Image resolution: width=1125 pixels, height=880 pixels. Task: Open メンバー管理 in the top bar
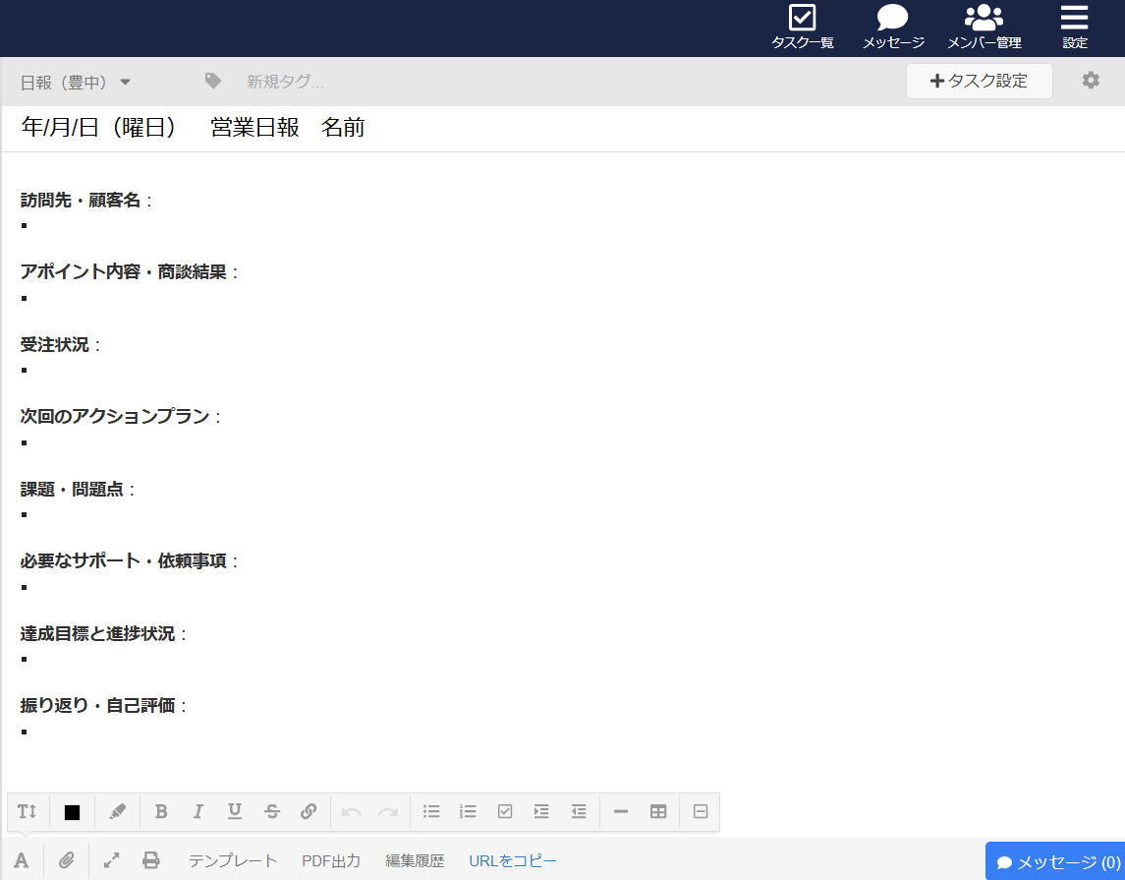pos(983,25)
